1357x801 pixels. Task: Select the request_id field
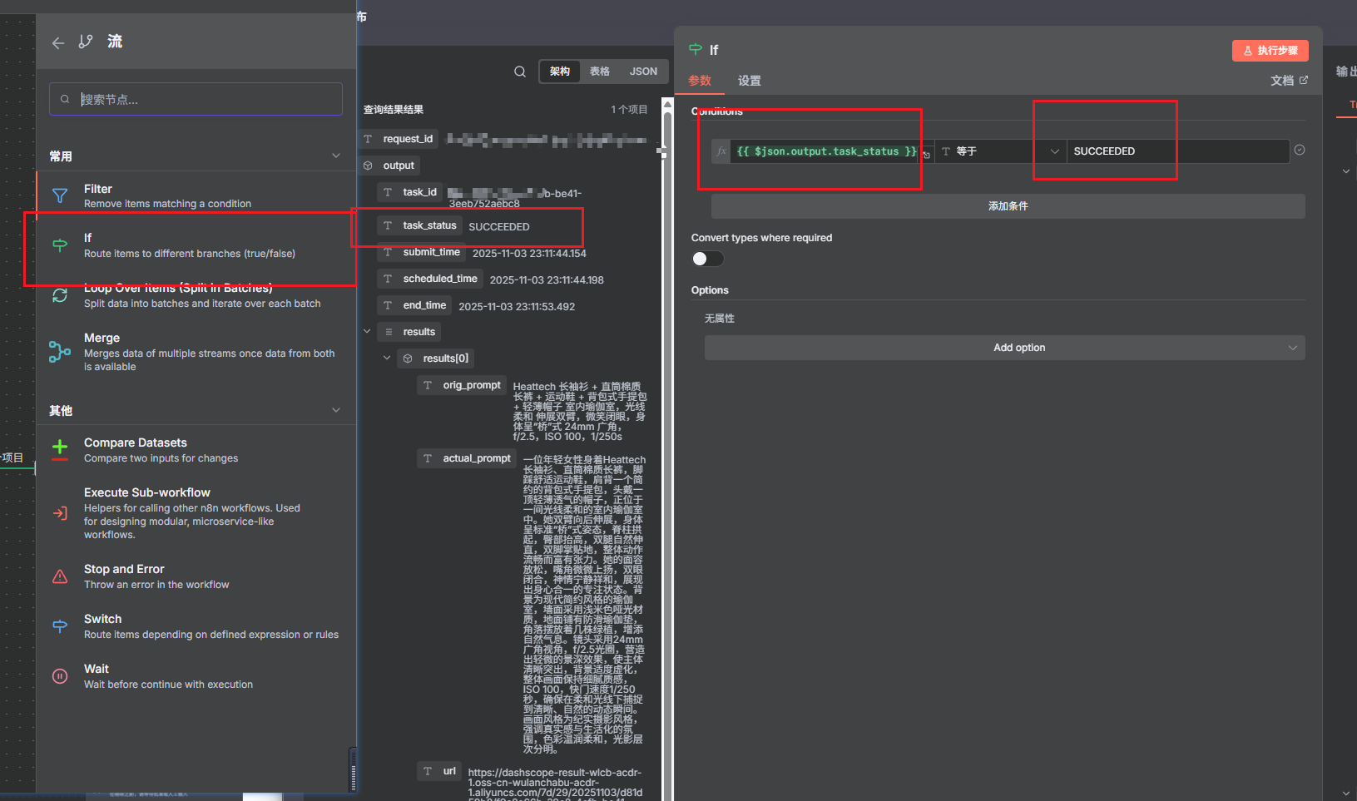point(400,139)
